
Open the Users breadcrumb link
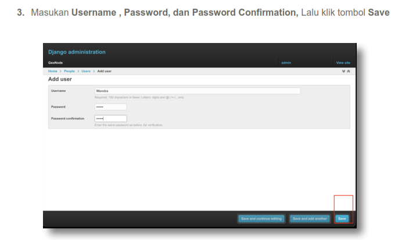point(86,71)
